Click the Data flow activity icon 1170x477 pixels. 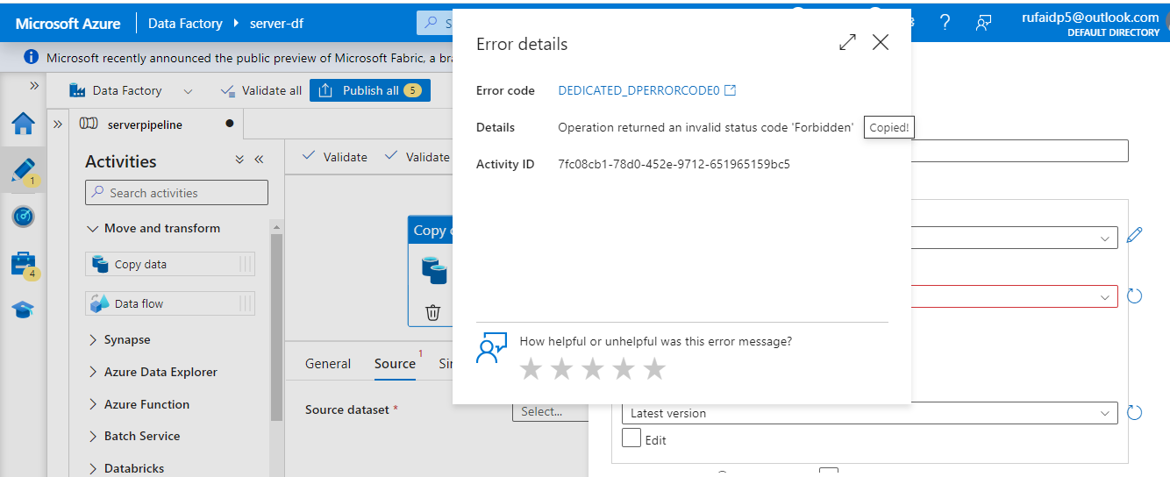[100, 303]
